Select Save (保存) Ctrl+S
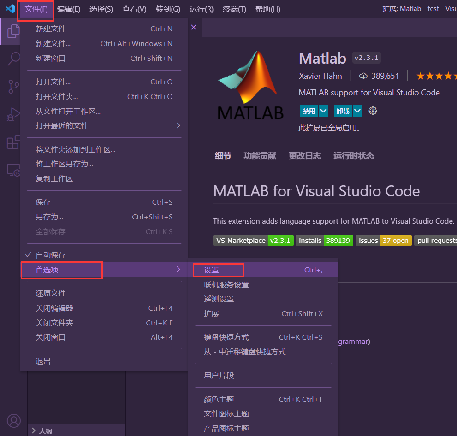 (104, 202)
